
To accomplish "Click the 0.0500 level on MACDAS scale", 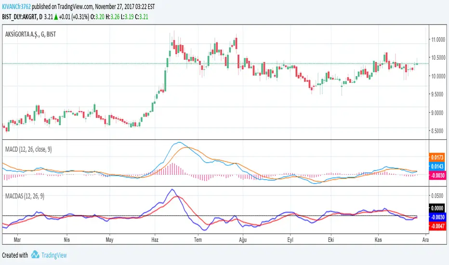I will 438,196.
